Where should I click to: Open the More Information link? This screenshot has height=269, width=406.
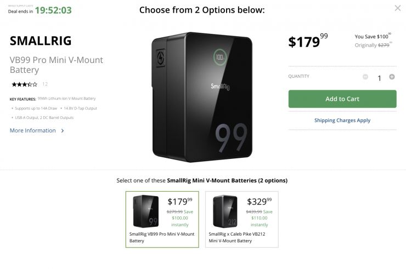tap(33, 130)
